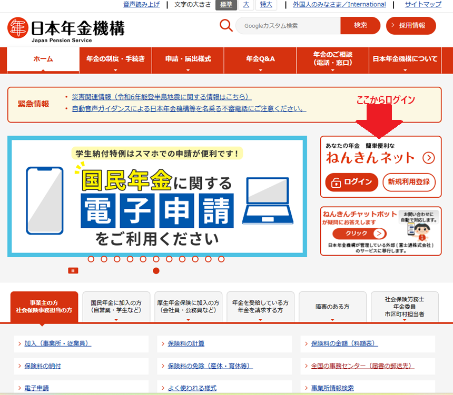Image resolution: width=453 pixels, height=395 pixels.
Task: Click the Google custom search field
Action: tap(288, 25)
